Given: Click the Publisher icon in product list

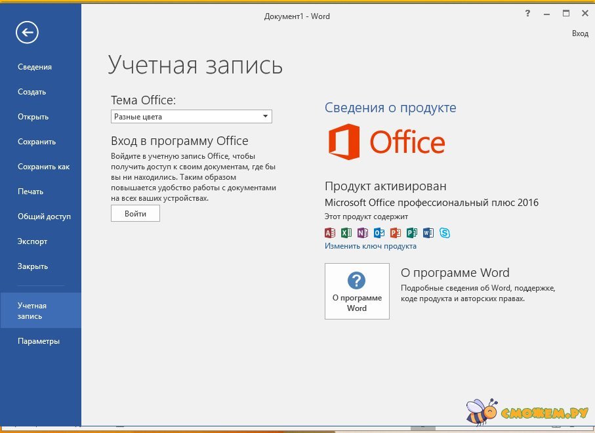Looking at the screenshot, I should pyautogui.click(x=412, y=232).
